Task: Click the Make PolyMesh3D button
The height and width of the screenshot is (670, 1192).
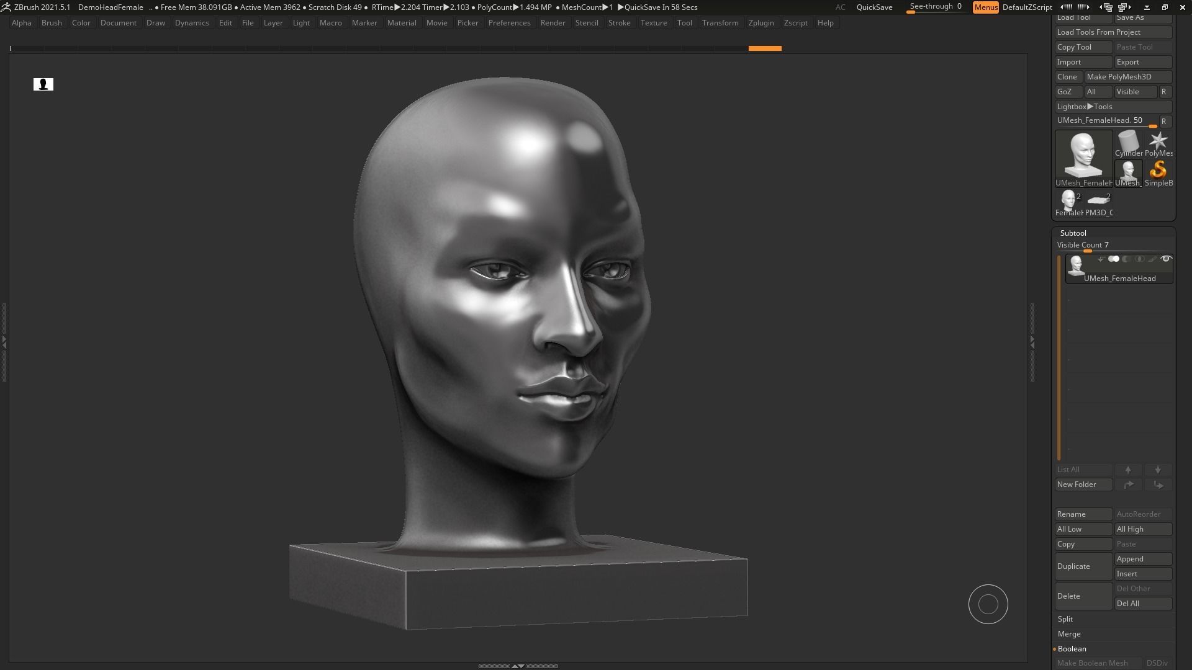Action: click(1128, 77)
